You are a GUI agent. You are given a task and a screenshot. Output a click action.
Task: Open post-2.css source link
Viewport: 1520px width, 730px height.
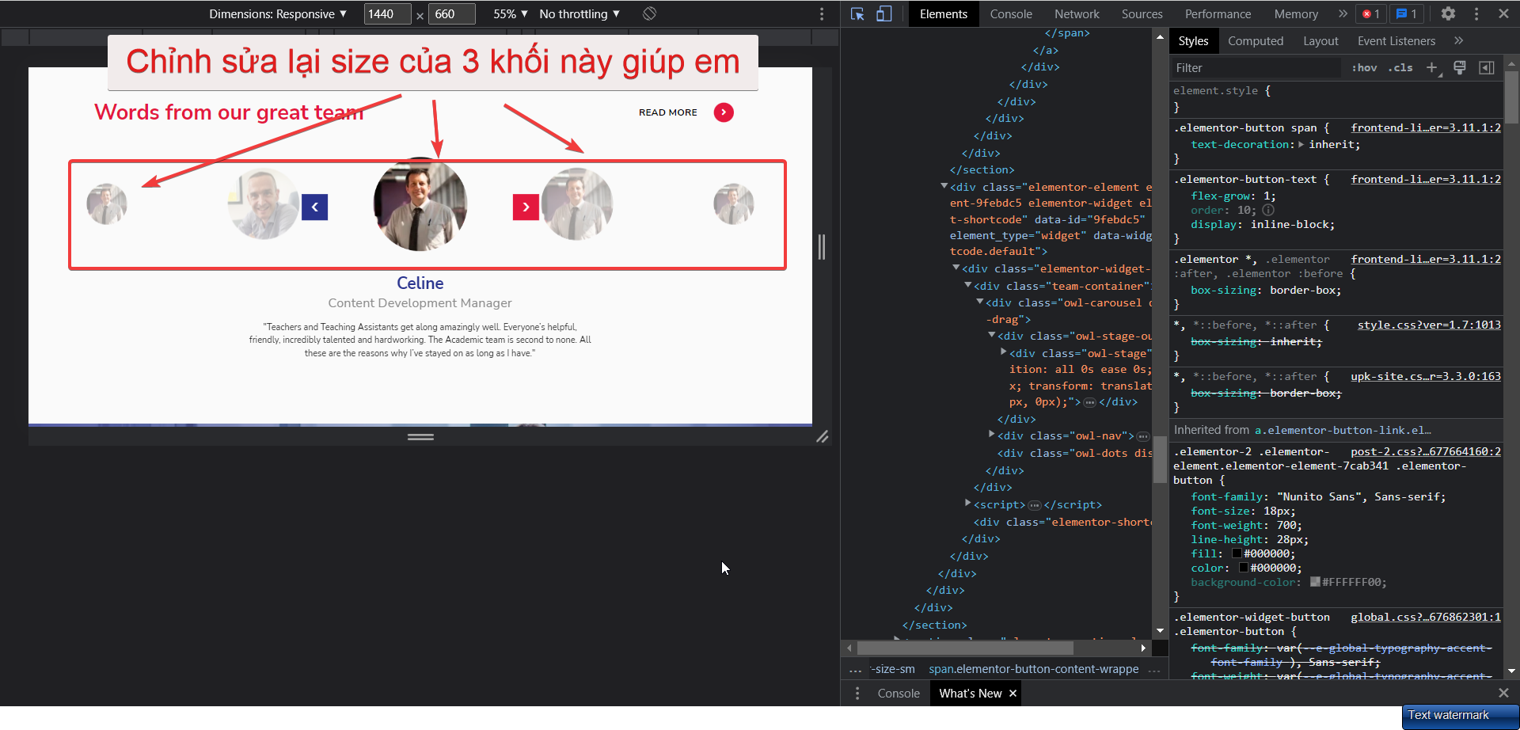pos(1426,451)
